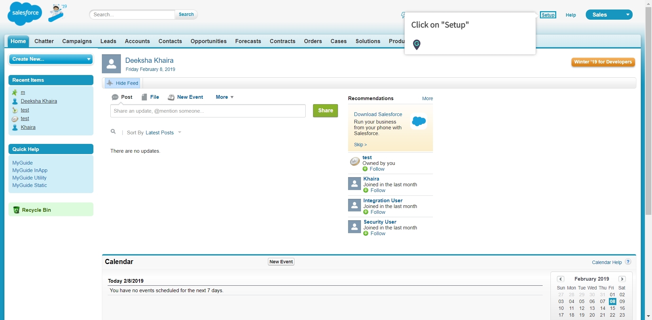This screenshot has width=652, height=320.
Task: Click the MyGuide pin icon in tooltip
Action: [417, 44]
